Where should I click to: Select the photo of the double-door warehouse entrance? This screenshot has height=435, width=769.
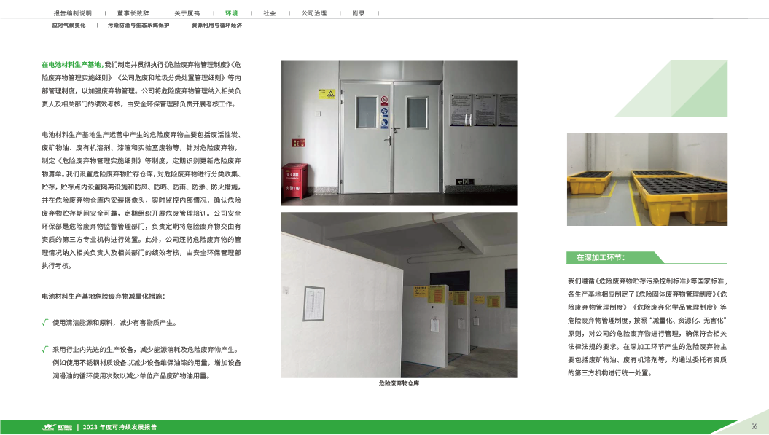click(399, 134)
